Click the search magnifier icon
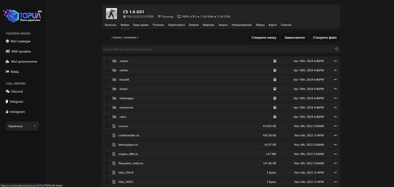The height and width of the screenshot is (187, 394). tap(336, 49)
